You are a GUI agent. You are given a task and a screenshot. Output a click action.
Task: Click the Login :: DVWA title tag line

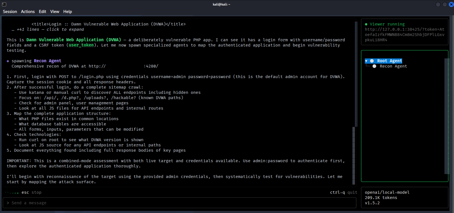(108, 24)
